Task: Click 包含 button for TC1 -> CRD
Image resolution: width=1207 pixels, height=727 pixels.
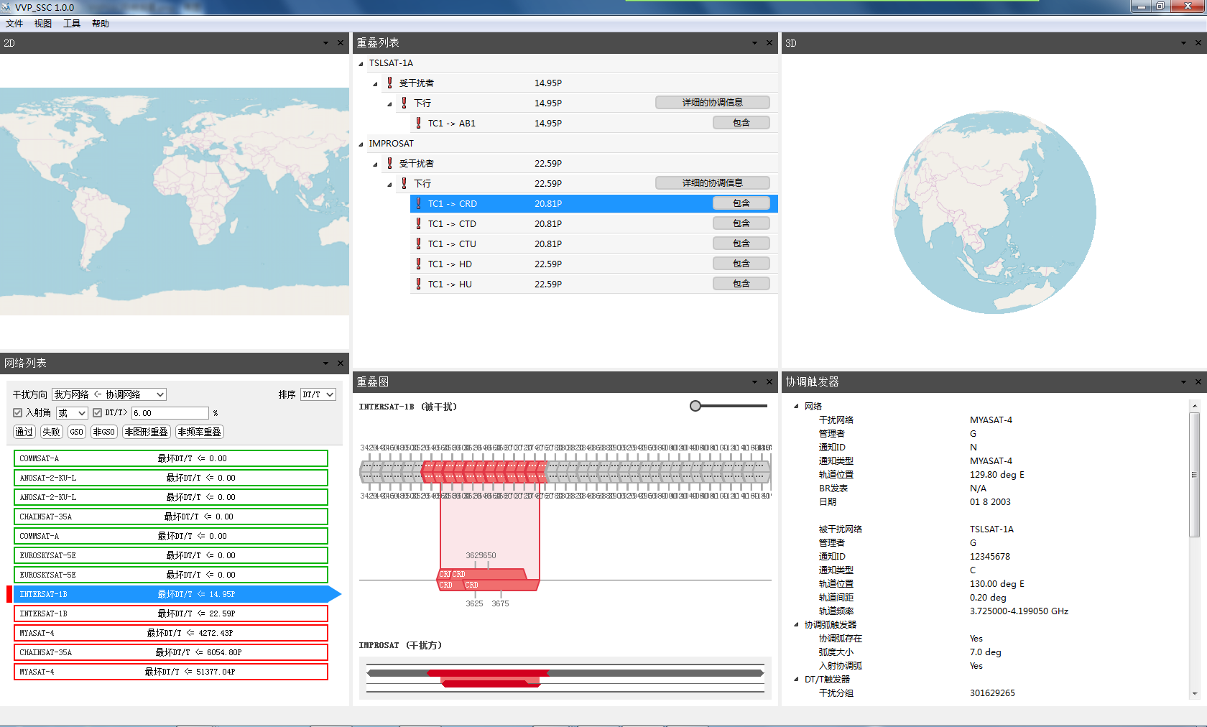Action: [x=741, y=203]
